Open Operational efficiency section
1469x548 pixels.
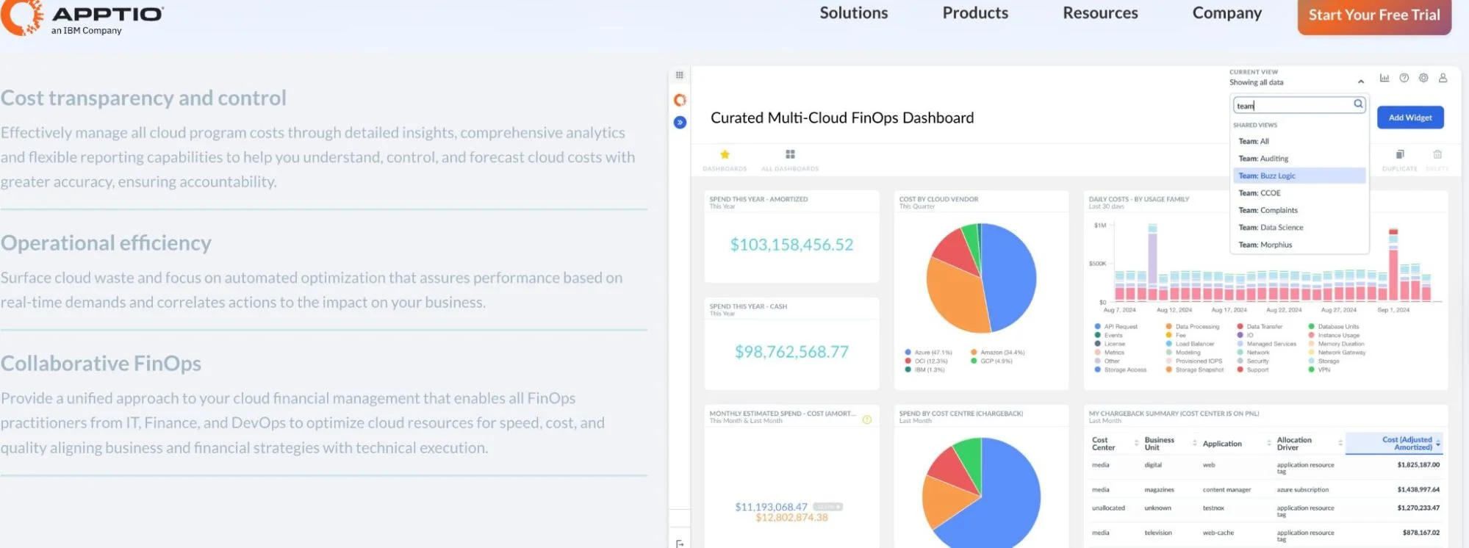tap(106, 243)
